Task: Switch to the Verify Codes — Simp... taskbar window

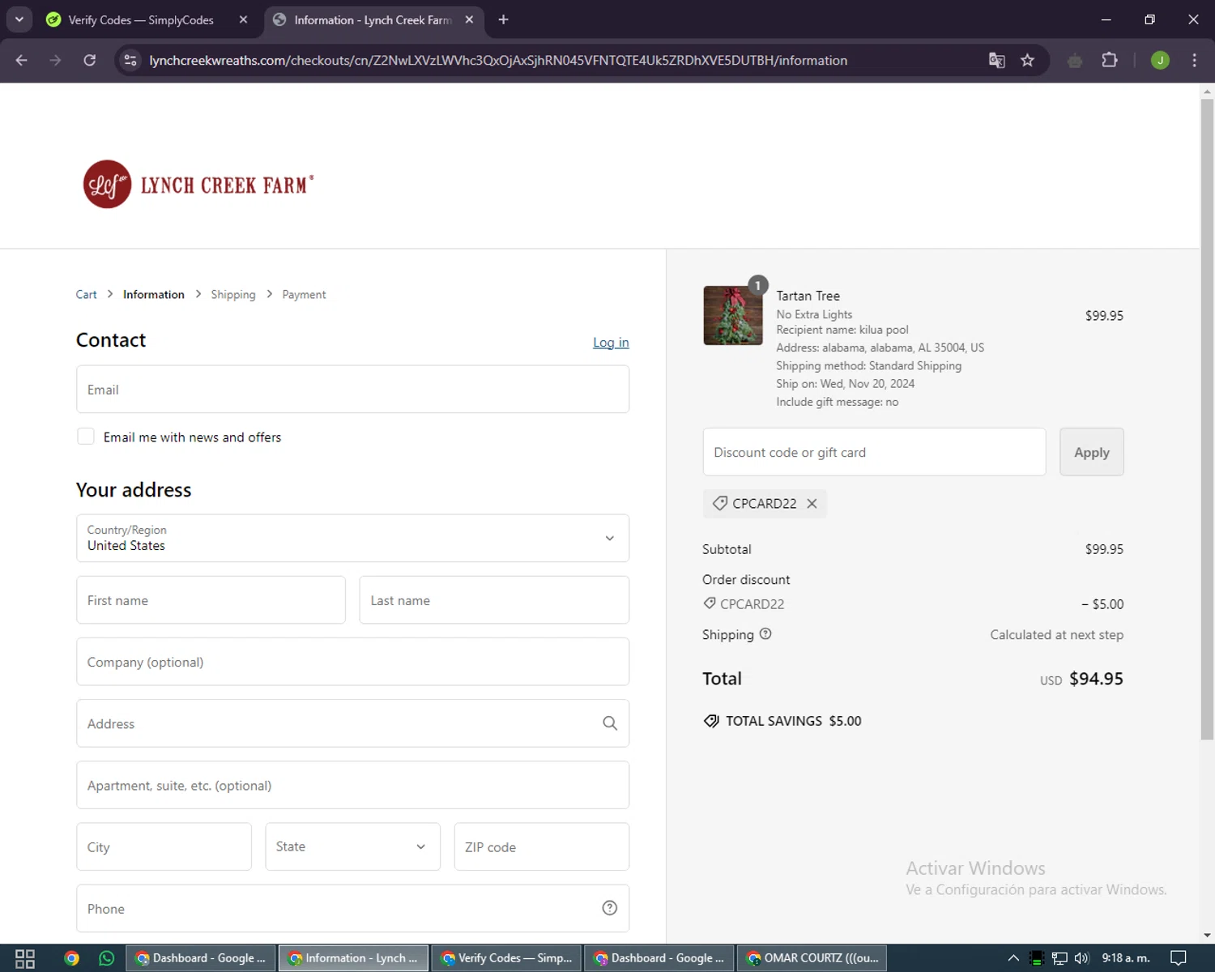Action: pos(506,958)
